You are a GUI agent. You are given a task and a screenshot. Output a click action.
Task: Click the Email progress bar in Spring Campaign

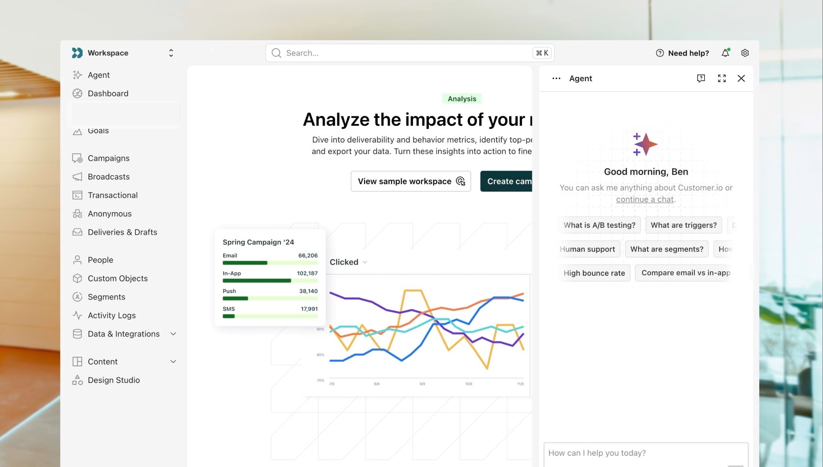pyautogui.click(x=270, y=263)
